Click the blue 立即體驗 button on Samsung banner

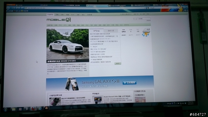(x=129, y=83)
